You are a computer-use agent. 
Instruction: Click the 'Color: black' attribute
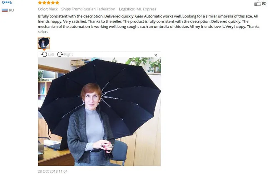(x=48, y=9)
